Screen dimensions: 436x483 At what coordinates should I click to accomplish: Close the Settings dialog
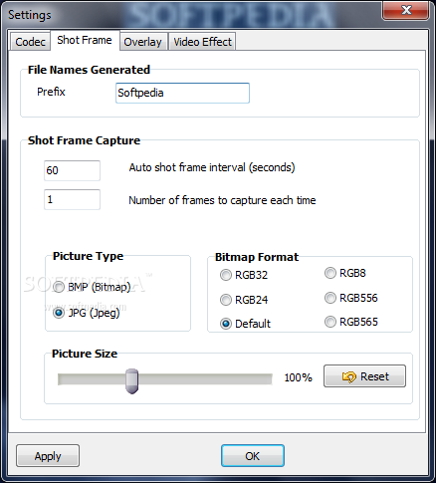(x=405, y=10)
